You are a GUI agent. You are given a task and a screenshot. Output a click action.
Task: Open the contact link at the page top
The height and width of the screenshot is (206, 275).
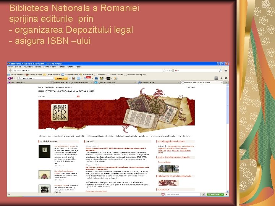191,87
